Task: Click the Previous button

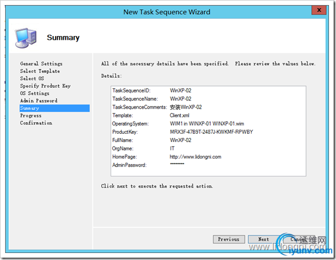Action: pyautogui.click(x=229, y=240)
